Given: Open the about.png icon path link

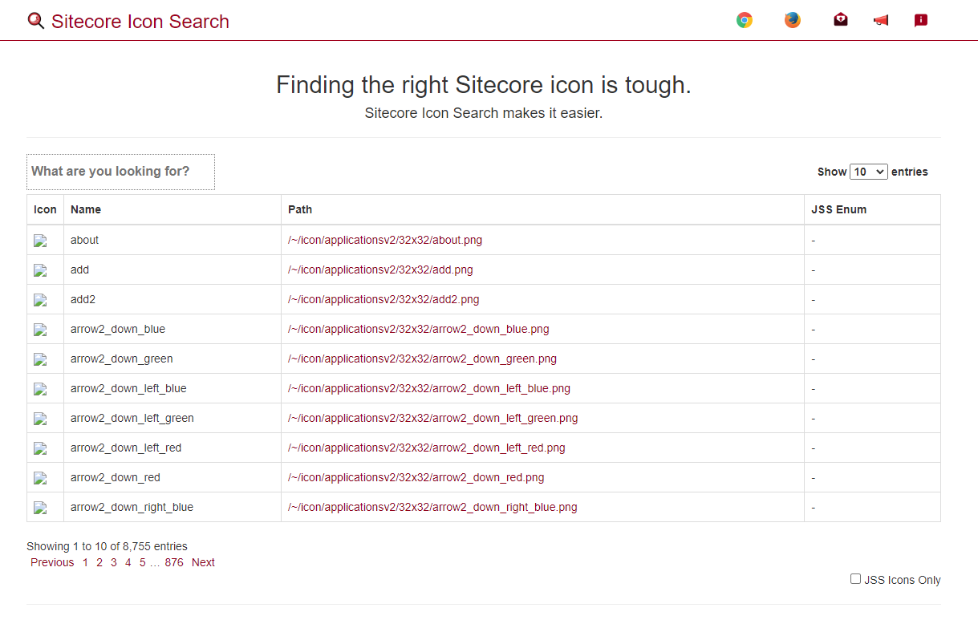Looking at the screenshot, I should [x=385, y=240].
